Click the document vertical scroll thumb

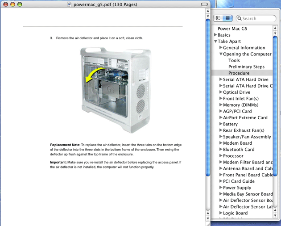(208, 98)
